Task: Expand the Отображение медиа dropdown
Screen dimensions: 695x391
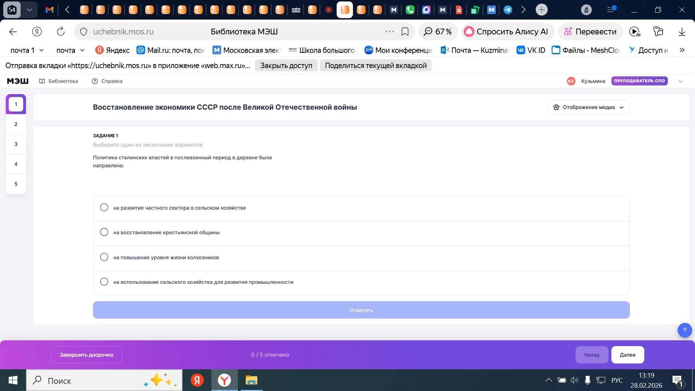Action: 589,107
